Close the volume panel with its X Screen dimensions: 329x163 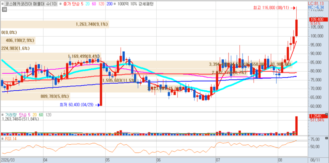pyautogui.click(x=326, y=114)
